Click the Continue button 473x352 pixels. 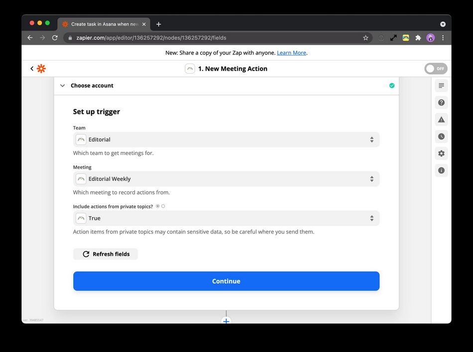(226, 281)
